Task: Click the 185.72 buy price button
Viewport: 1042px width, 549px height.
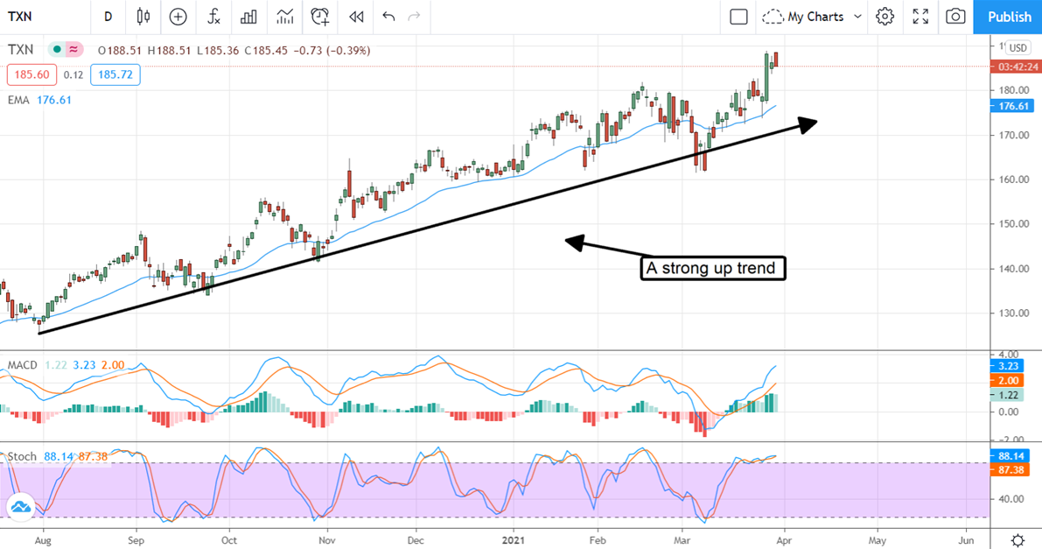Action: click(x=115, y=74)
